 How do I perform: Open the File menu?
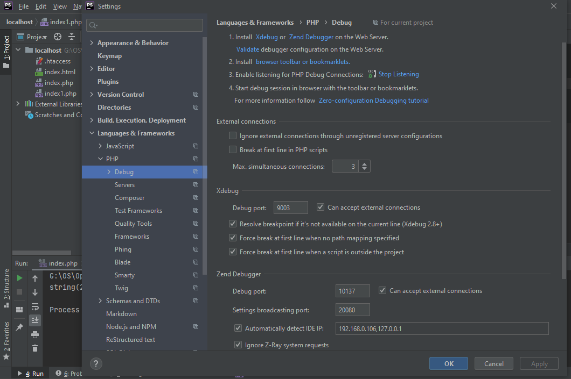pyautogui.click(x=24, y=6)
